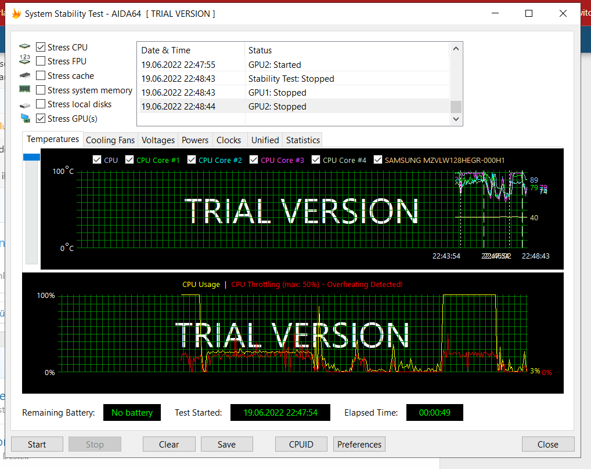Switch to the Clocks tab
Viewport: 591px width, 469px height.
228,140
